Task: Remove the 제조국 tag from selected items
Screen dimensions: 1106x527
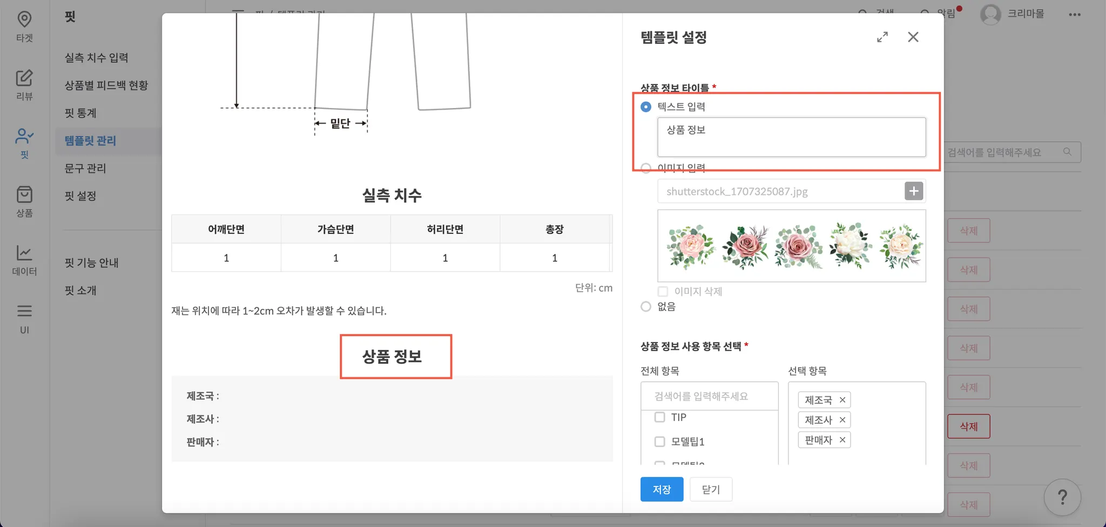Action: [842, 400]
